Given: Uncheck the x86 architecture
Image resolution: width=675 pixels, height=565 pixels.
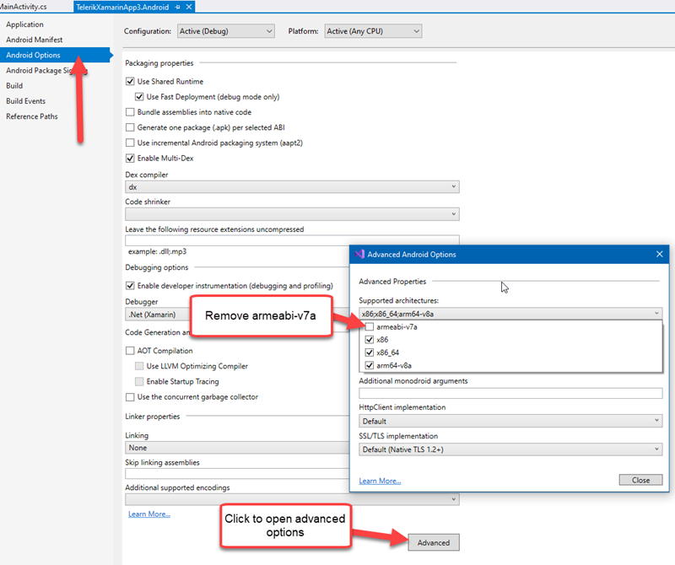Looking at the screenshot, I should click(370, 340).
